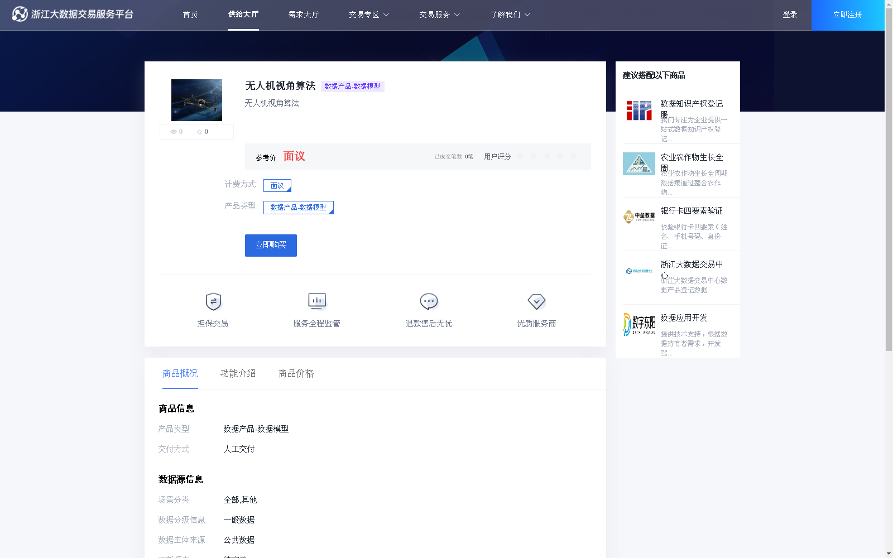Click the 无人机视角算法 product title
The image size is (893, 558).
[x=281, y=86]
